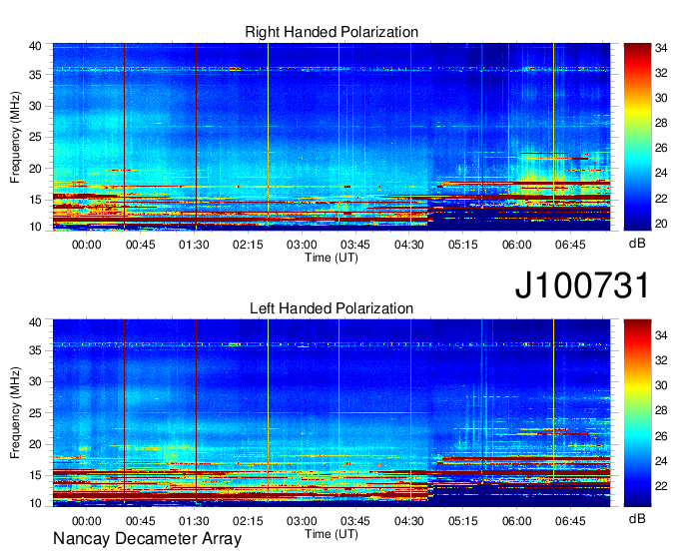The image size is (679, 551).
Task: Click "26" on the Right Handed color bar scale
Action: coord(661,149)
